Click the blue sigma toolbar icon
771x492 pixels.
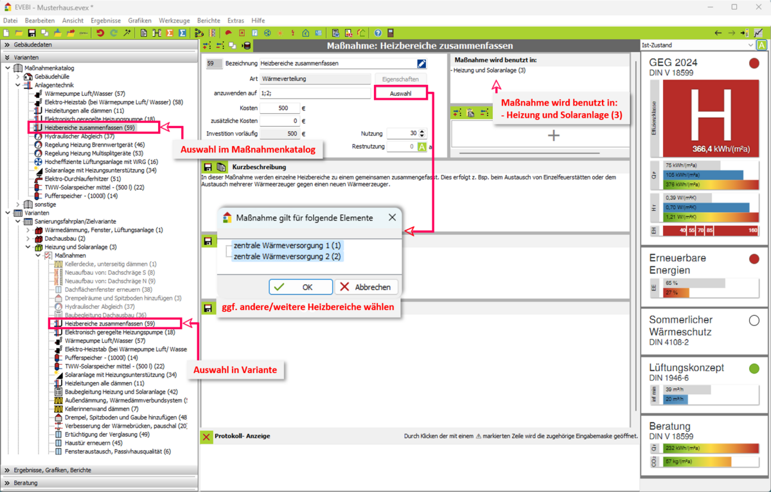coord(182,33)
